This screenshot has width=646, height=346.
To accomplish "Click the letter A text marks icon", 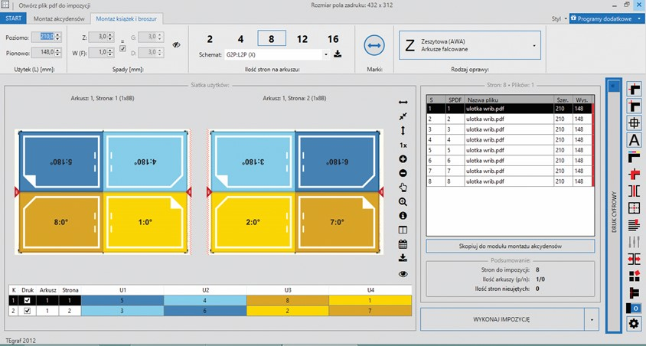I will coord(634,140).
